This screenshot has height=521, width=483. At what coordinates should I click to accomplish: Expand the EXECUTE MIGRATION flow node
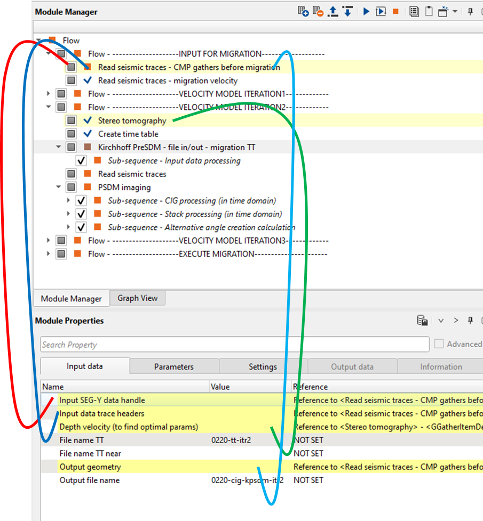point(49,254)
